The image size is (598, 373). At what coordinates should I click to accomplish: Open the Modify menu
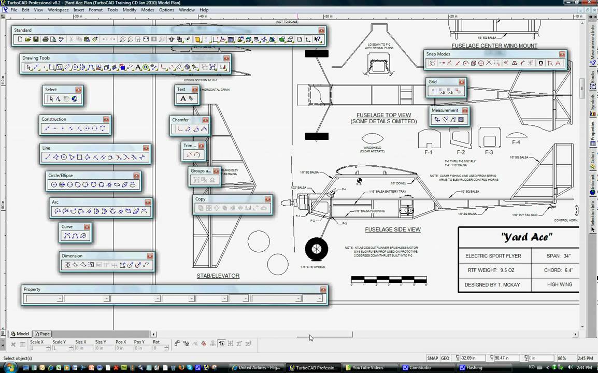point(129,10)
